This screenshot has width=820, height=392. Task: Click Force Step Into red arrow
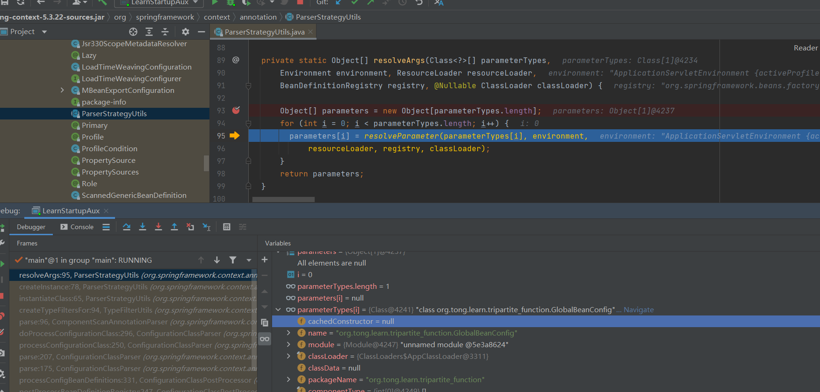point(158,227)
